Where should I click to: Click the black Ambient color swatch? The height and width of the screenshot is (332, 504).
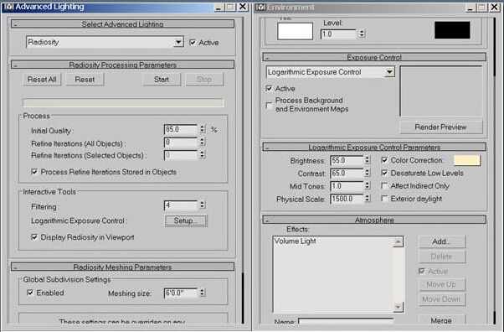[x=452, y=30]
